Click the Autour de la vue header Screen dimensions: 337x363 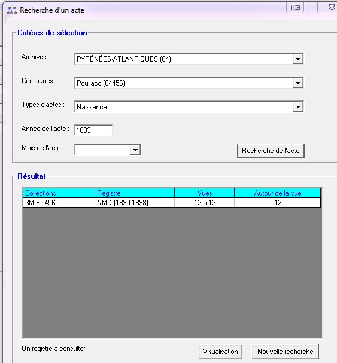tap(278, 193)
